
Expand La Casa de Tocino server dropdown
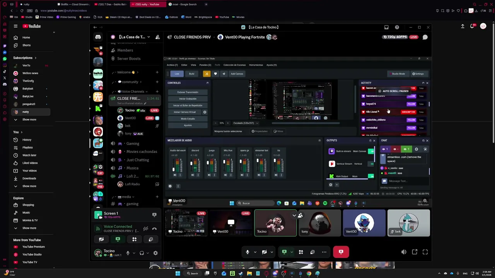[x=148, y=37]
